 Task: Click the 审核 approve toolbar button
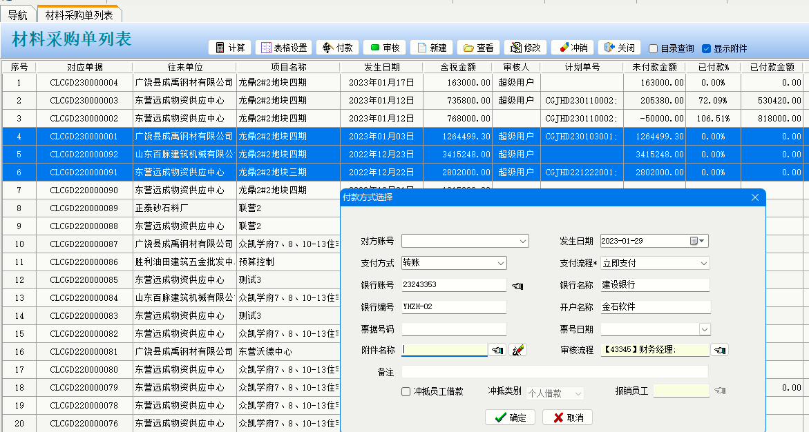pyautogui.click(x=385, y=48)
